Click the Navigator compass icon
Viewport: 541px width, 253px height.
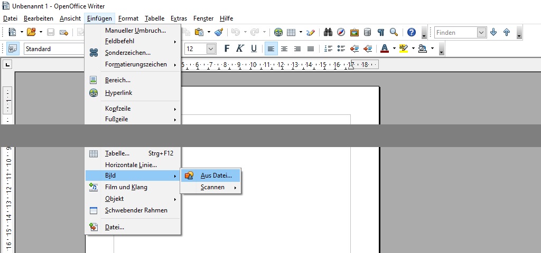click(x=341, y=32)
